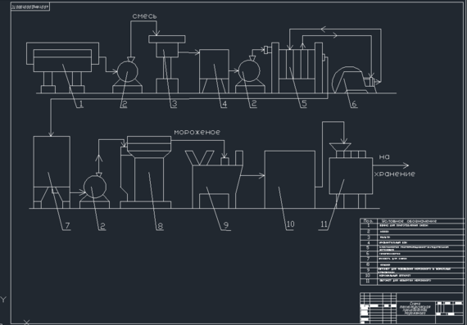Click the pump symbol right of bath 1
This screenshot has height=325, width=467.
(x=128, y=75)
